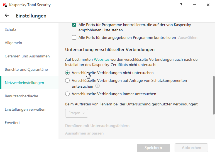Open the Erweitert settings section
This screenshot has height=157, width=215.
(12, 123)
